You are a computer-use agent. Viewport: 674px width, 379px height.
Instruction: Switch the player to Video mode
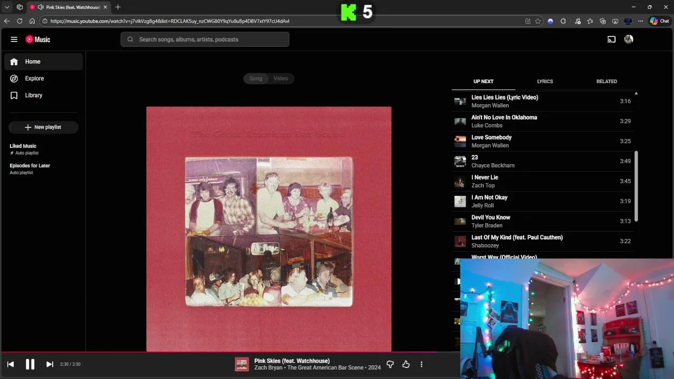[x=281, y=78]
